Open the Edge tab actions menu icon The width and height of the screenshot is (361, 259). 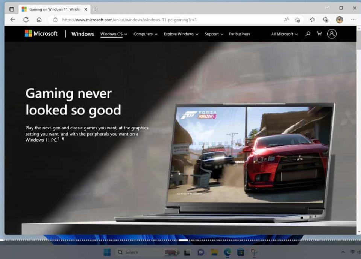(x=12, y=9)
